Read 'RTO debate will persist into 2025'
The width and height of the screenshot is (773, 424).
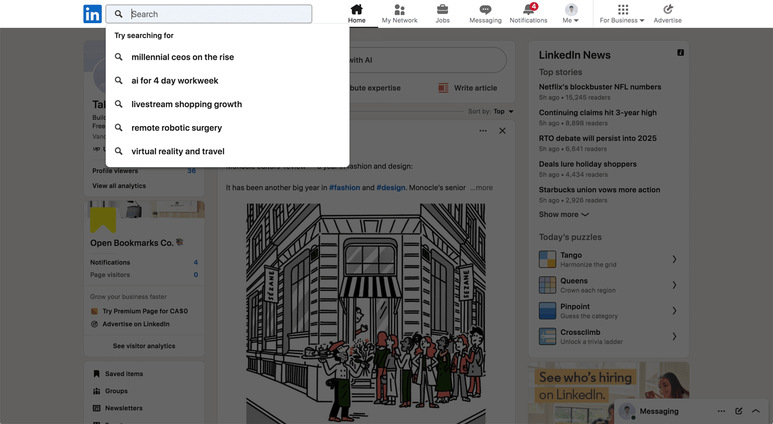[x=598, y=138]
